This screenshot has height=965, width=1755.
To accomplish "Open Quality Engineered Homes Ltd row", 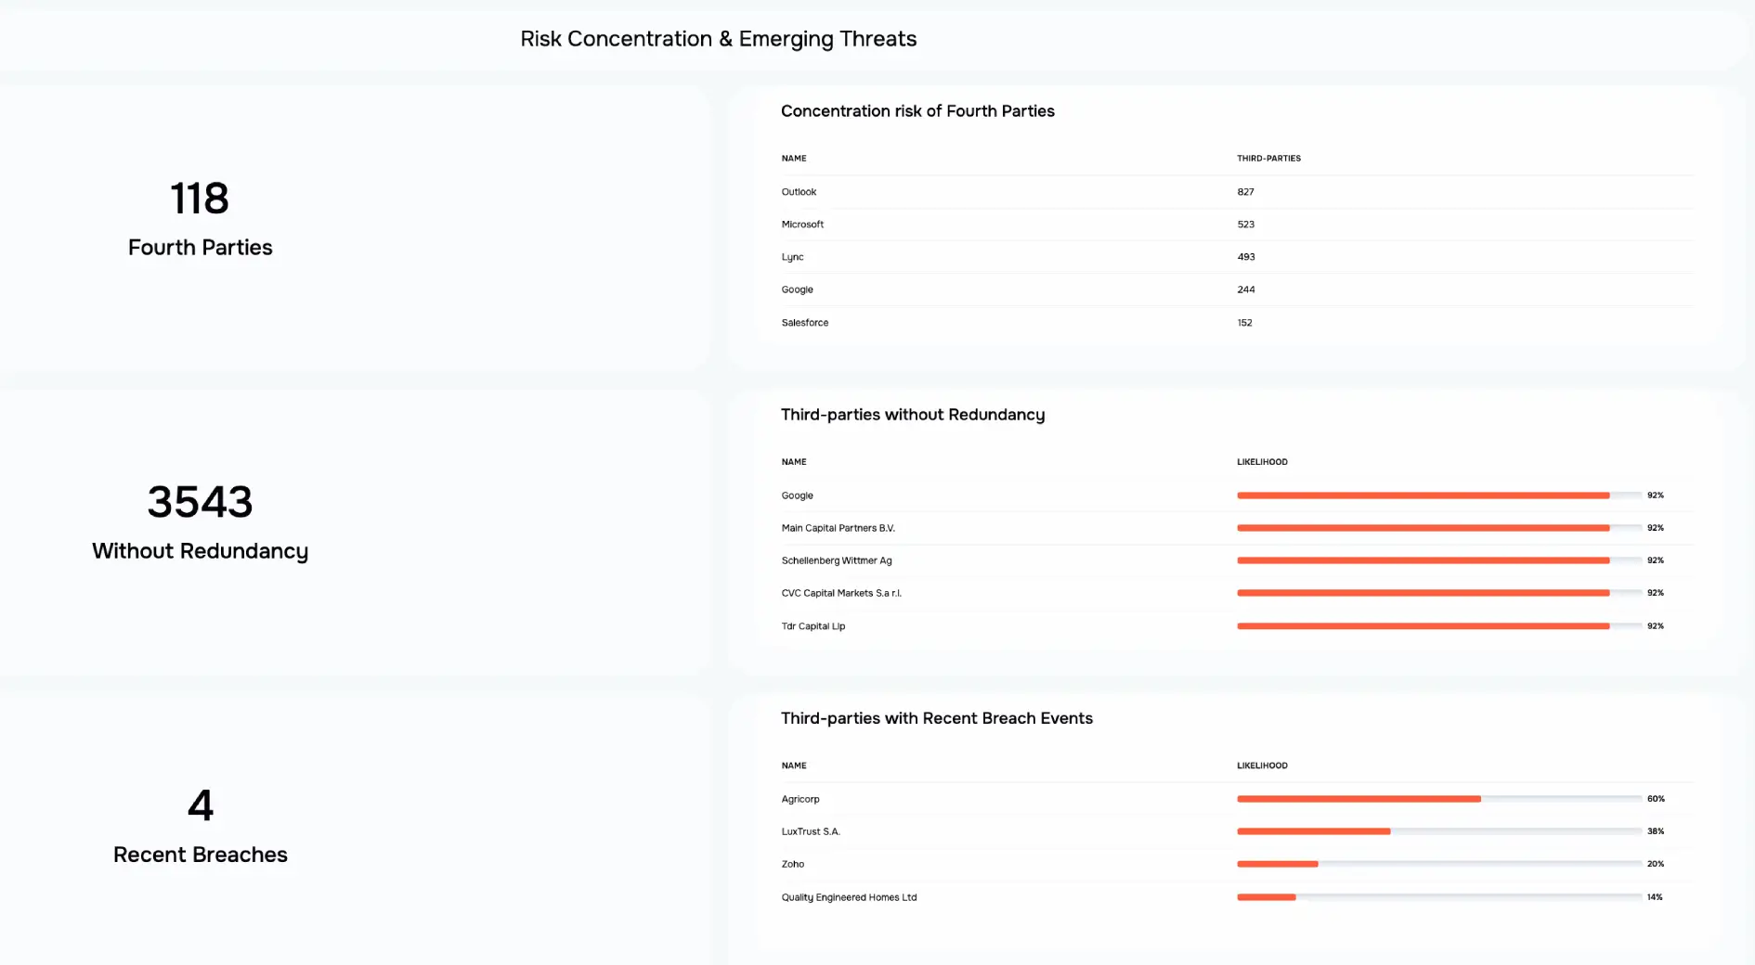I will point(849,897).
